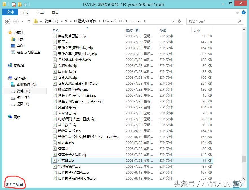Select 香蕉王子大冒险.zip file name
The image size is (249, 190).
click(x=72, y=154)
